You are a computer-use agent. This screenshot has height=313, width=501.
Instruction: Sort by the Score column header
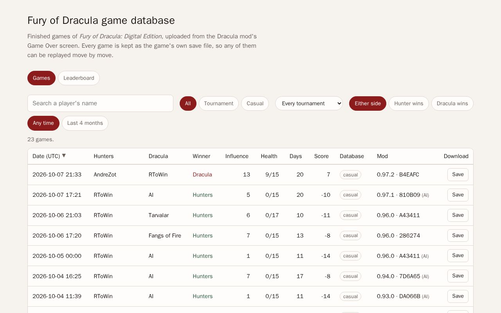321,156
